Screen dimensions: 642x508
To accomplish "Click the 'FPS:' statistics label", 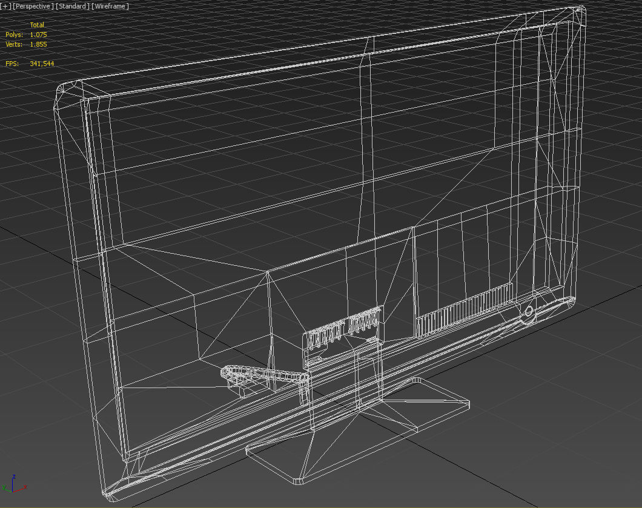I will [12, 64].
